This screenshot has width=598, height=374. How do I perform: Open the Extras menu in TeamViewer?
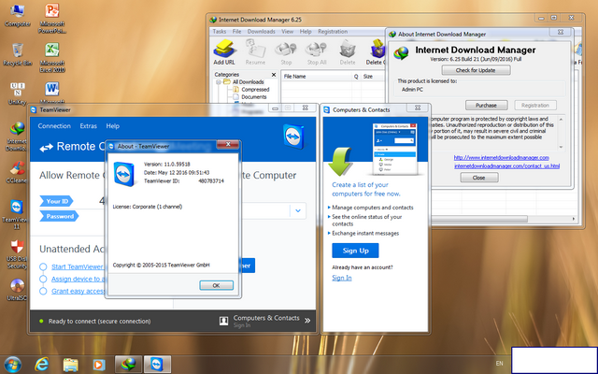[x=88, y=126]
